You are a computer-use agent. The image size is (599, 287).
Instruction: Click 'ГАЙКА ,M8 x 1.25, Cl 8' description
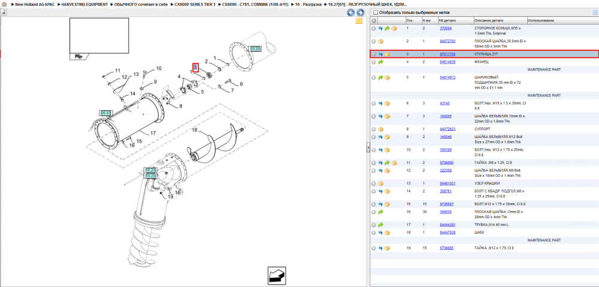tap(493, 163)
